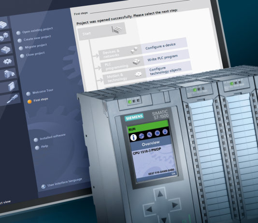
Task: Click the Visualization sidebar icon
Action: click(9, 74)
